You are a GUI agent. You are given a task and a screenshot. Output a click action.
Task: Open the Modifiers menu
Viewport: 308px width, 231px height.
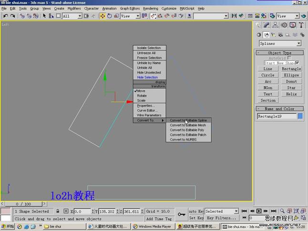tap(74, 9)
